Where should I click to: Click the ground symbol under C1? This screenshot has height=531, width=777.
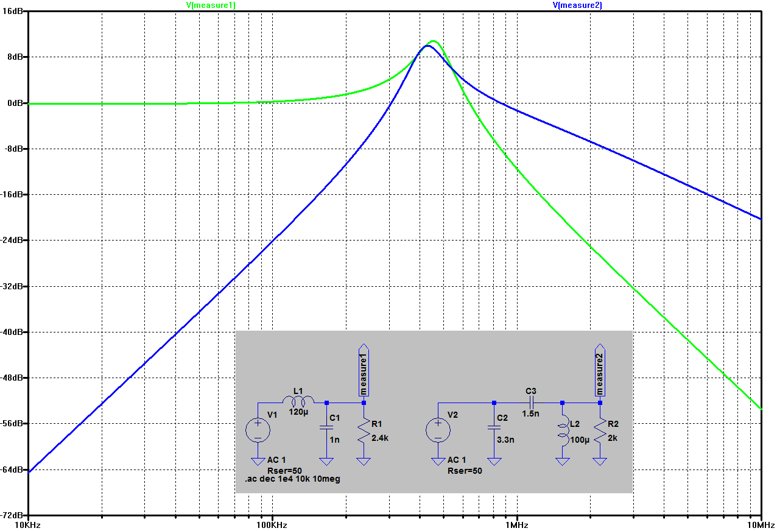point(326,461)
